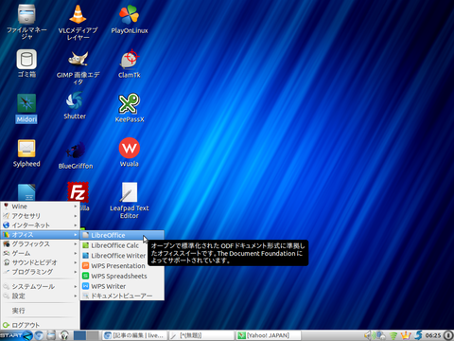454x341 pixels.
Task: Select the ログアウト menu entry
Action: pyautogui.click(x=40, y=325)
